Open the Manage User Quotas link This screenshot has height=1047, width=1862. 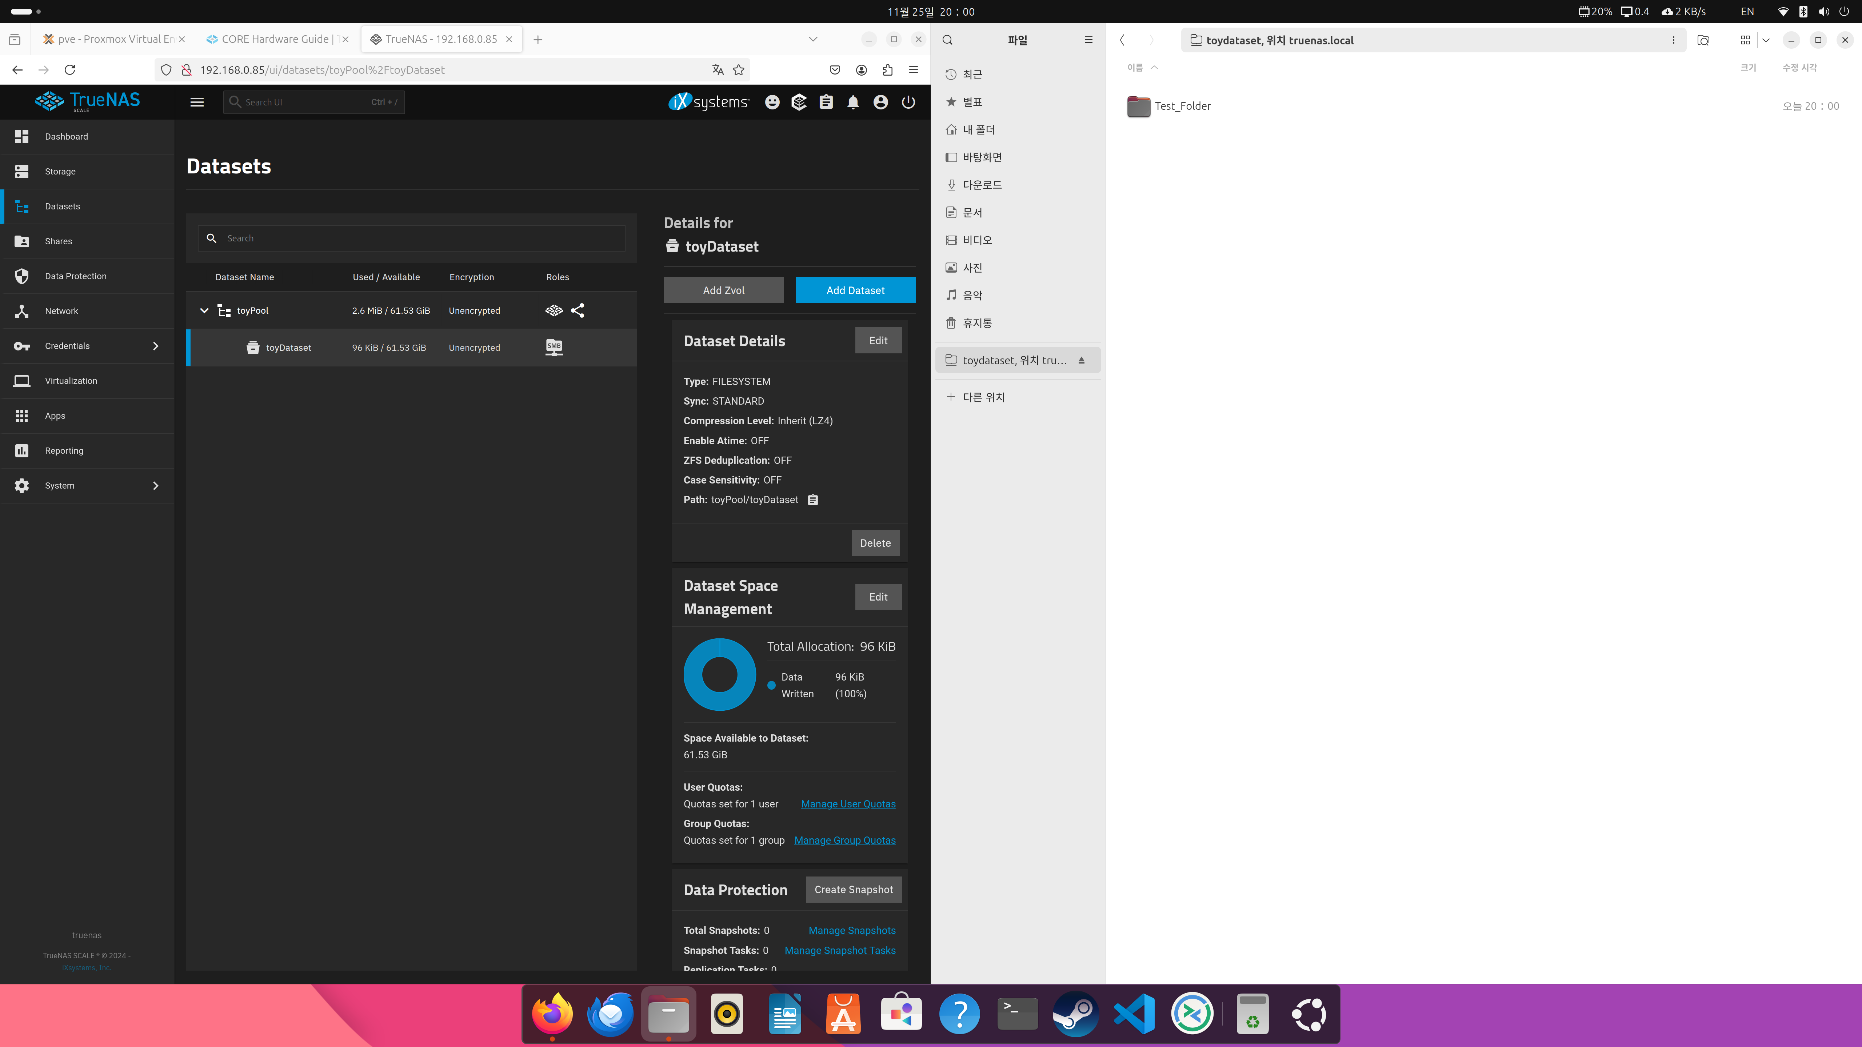(848, 804)
